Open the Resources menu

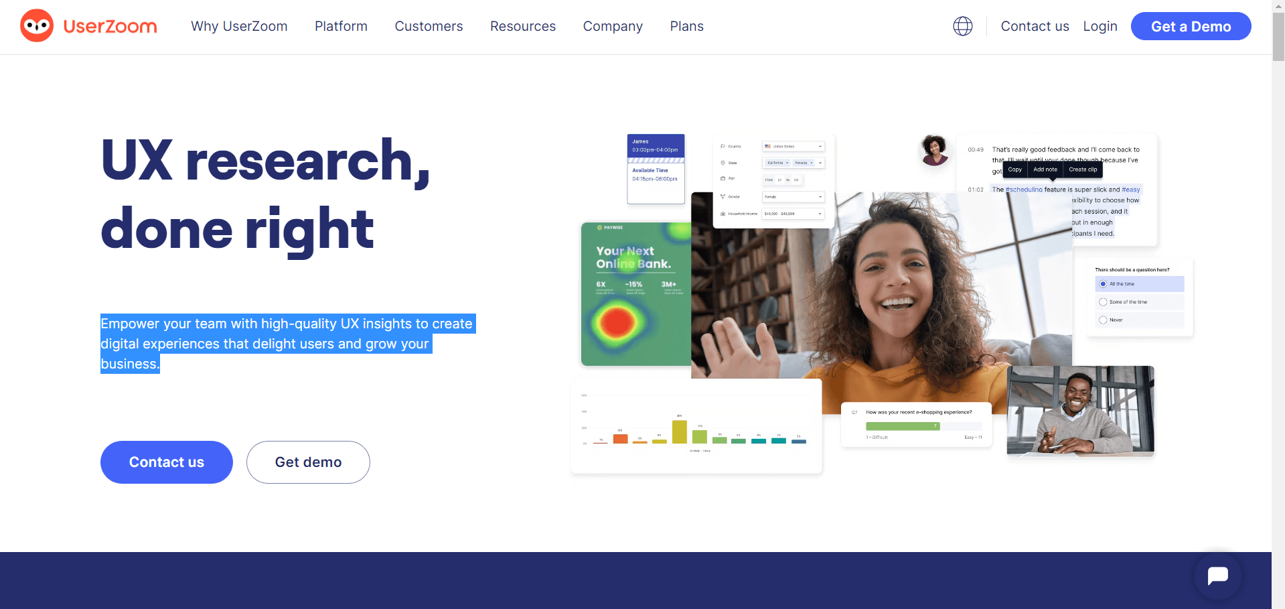(x=523, y=26)
